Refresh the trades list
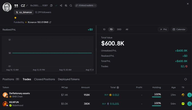 tap(186, 79)
